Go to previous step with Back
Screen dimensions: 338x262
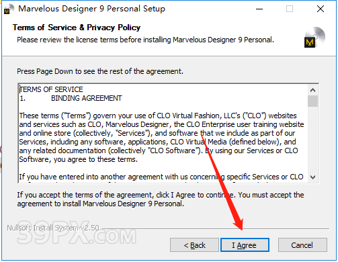point(194,245)
